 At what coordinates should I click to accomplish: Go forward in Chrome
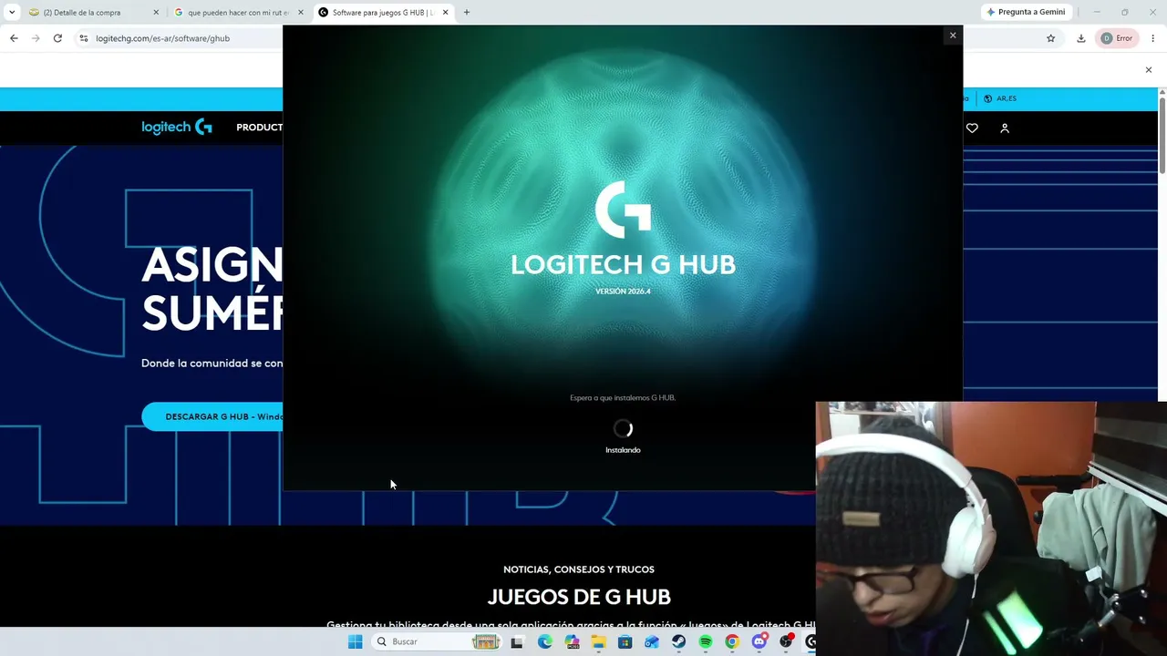[36, 38]
